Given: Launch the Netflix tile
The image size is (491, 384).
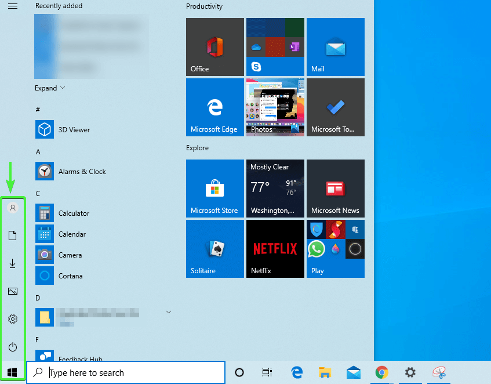Looking at the screenshot, I should click(x=275, y=249).
